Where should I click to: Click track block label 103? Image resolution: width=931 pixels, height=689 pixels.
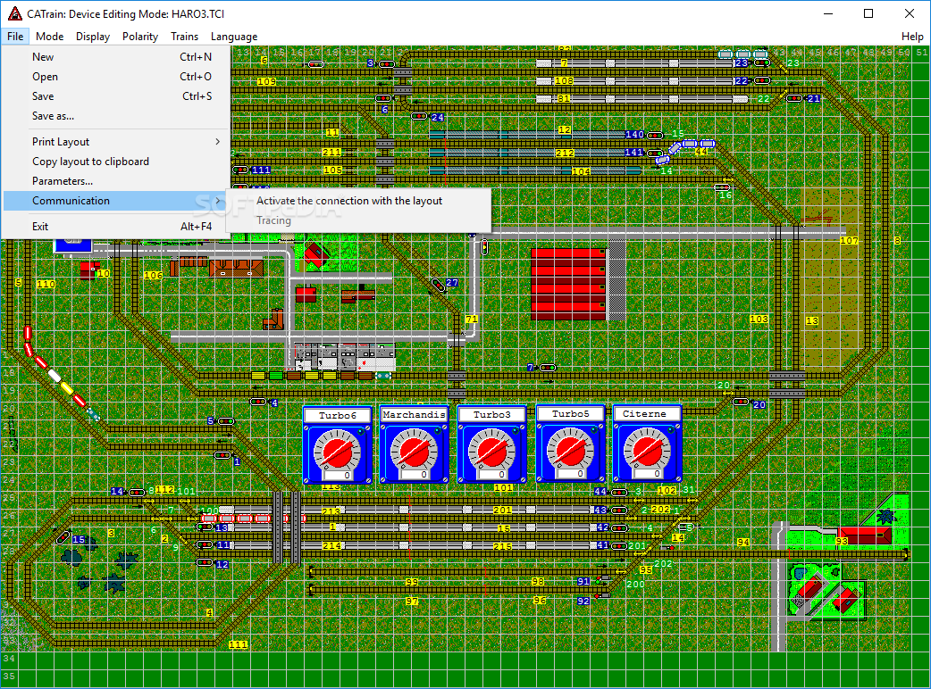[x=759, y=319]
